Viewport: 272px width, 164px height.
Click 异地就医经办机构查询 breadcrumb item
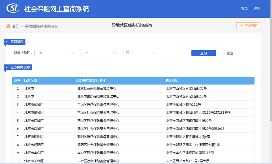pos(41,26)
